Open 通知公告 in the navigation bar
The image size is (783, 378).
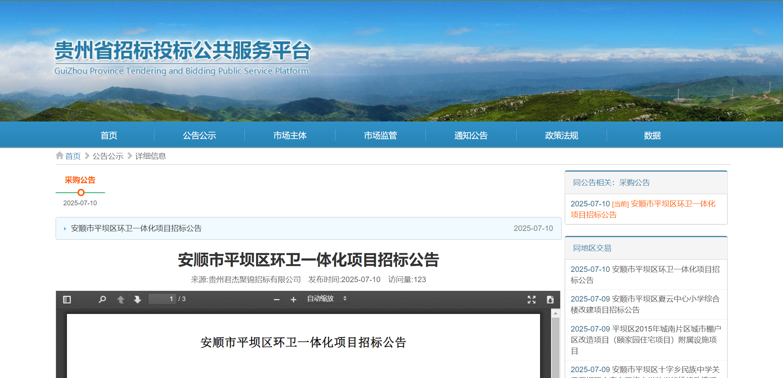[471, 135]
